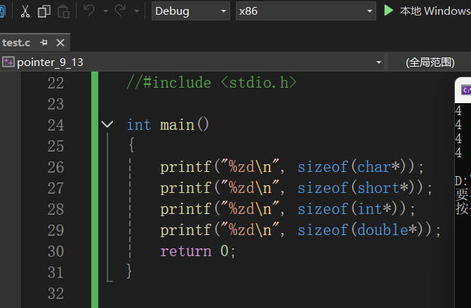
Task: Close the test.c tab
Action: [60, 43]
